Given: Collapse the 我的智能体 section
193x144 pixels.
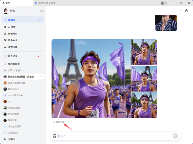Looking at the screenshot, I should [x=41, y=64].
